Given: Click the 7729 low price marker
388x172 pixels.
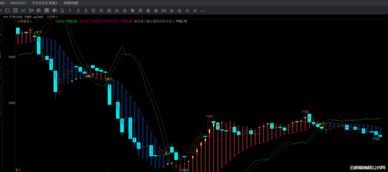Looking at the screenshot, I should [184, 170].
